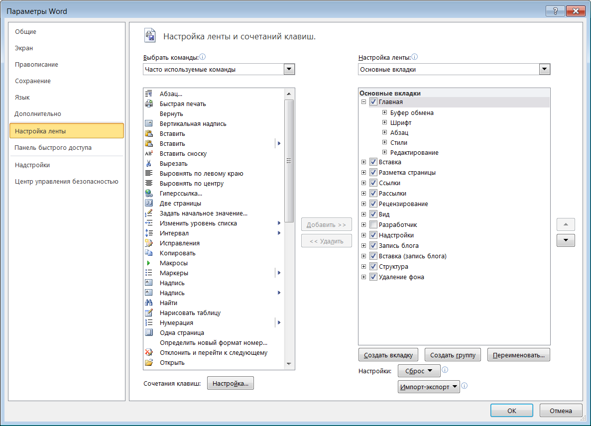The height and width of the screenshot is (426, 591).
Task: Open Центр управления безопасностью category
Action: point(66,182)
